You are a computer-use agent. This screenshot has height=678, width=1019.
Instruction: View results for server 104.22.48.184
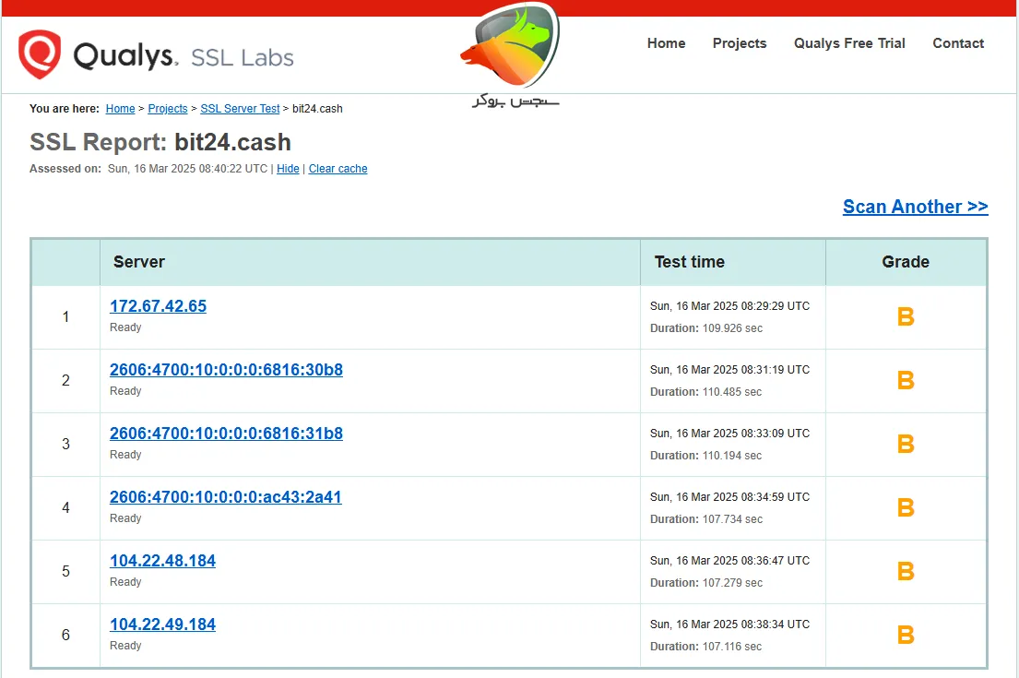point(162,561)
